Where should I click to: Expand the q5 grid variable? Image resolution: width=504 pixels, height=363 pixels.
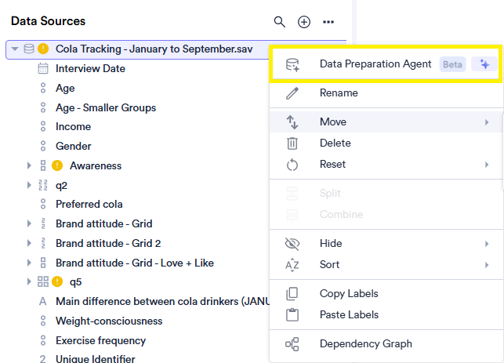pyautogui.click(x=30, y=281)
